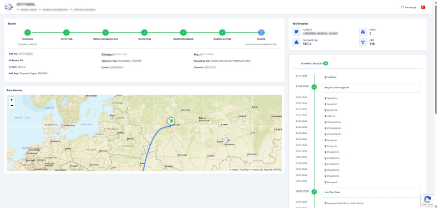Screen dimensions: 437x208
Task: Click the company logo marker near Samara
Action: [x=226, y=141]
